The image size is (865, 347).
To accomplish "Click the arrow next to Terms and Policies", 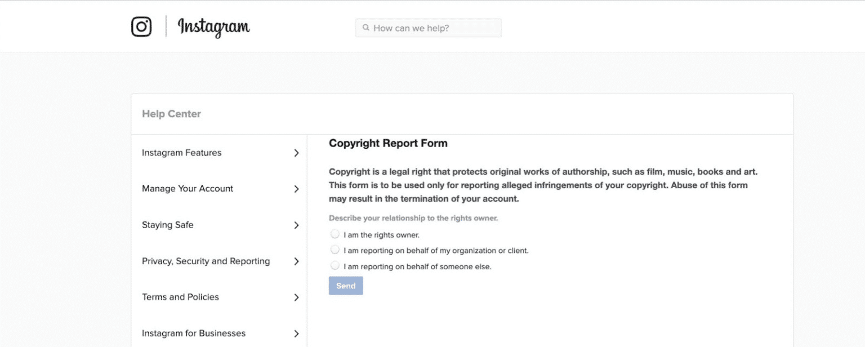I will (296, 297).
